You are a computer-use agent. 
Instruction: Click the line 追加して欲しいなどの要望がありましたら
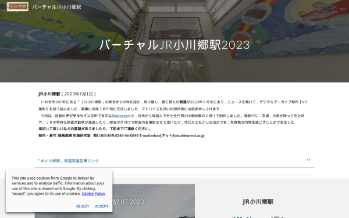tap(95, 129)
